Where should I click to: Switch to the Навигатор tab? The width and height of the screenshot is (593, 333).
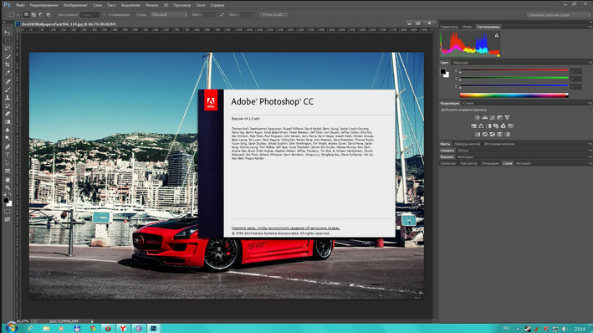[x=449, y=27]
